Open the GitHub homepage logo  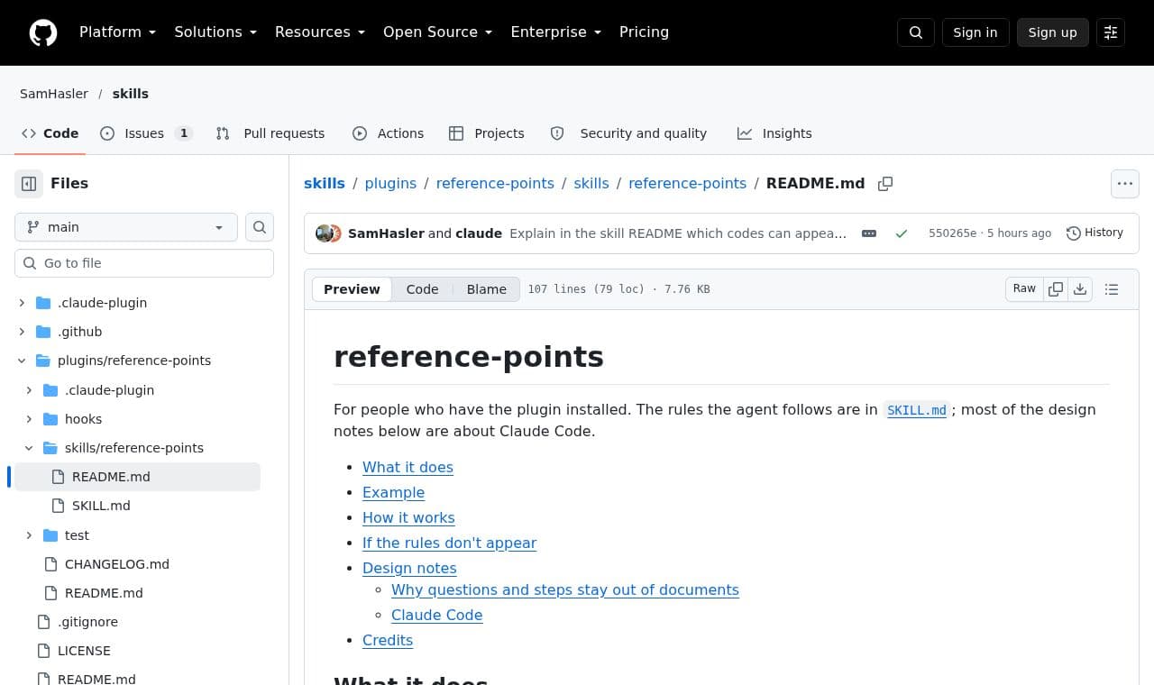(x=43, y=32)
